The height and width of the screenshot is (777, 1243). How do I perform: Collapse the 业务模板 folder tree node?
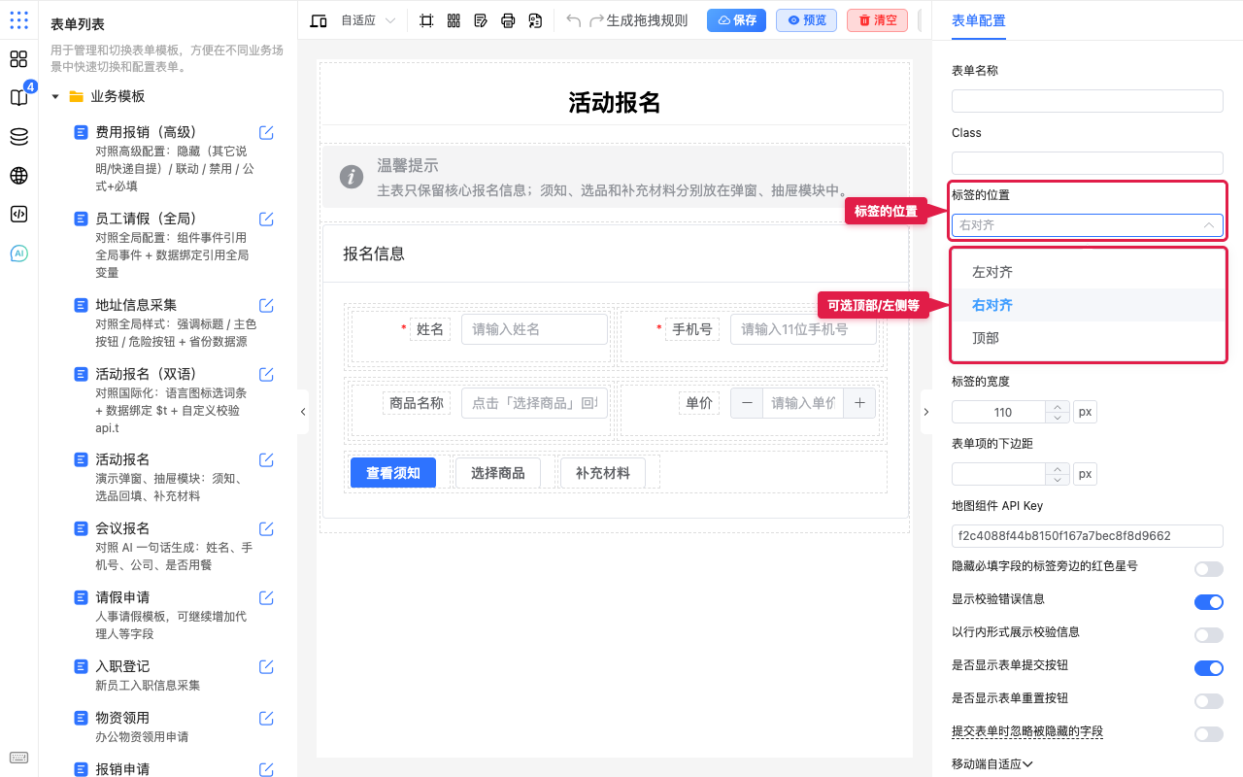click(x=55, y=96)
